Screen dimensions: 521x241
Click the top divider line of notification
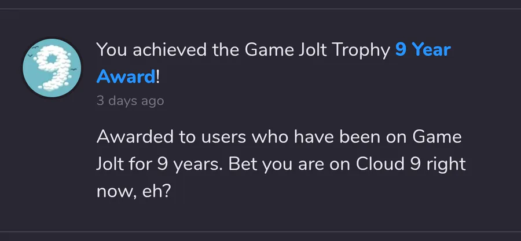pyautogui.click(x=260, y=9)
